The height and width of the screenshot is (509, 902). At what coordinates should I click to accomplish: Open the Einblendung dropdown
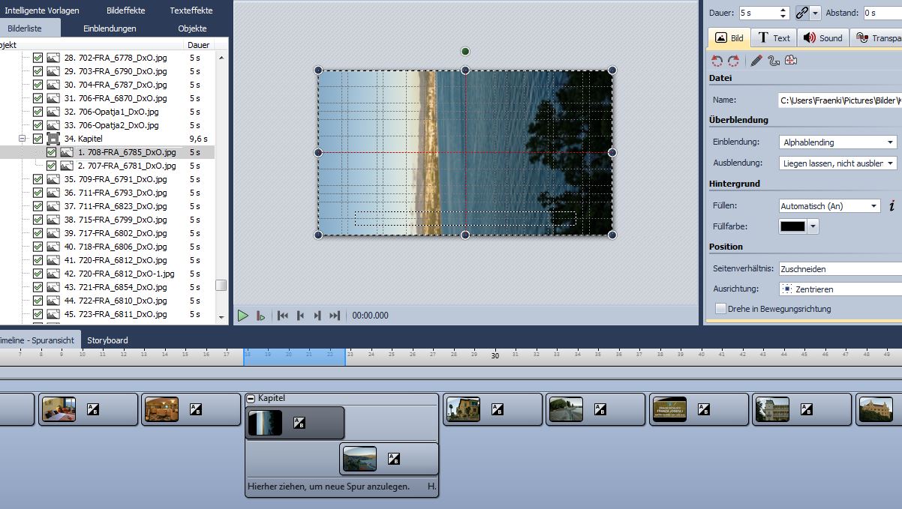tap(838, 142)
